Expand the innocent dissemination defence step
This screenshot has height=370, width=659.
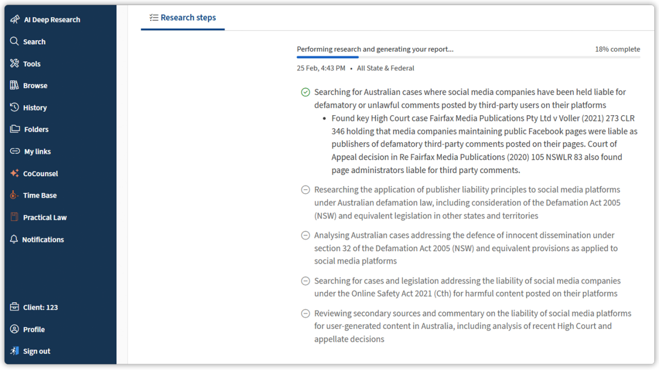pos(305,235)
